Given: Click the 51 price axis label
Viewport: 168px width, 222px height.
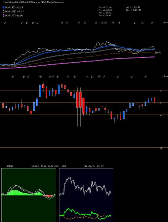Looking at the screenshot, I should point(161,103).
